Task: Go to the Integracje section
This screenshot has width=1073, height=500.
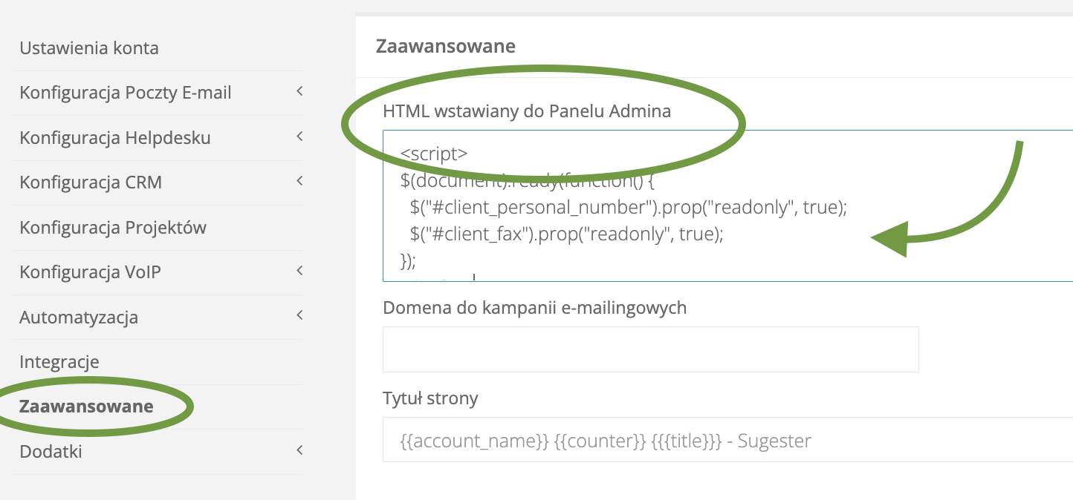Action: tap(59, 362)
